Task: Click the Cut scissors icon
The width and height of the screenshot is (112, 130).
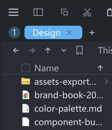Action: (x=87, y=12)
